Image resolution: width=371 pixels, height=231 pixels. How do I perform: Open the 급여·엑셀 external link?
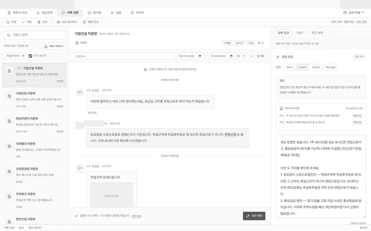353,13
